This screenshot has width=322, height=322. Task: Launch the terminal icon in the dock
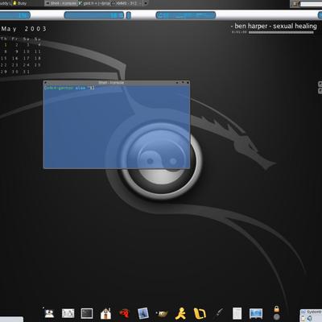click(x=87, y=313)
